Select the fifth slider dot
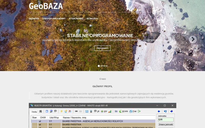Viewport: 205px width, 128px height. (x=107, y=66)
